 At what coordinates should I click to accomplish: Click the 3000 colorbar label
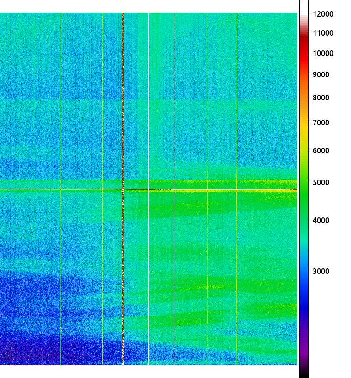click(x=321, y=271)
